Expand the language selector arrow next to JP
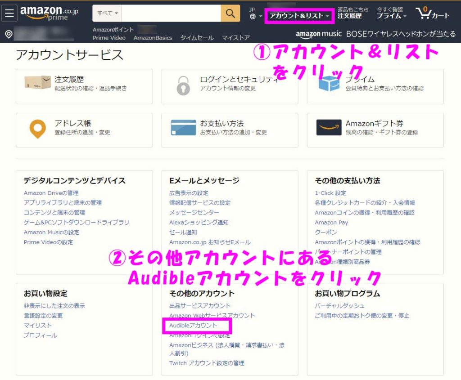 coord(261,17)
